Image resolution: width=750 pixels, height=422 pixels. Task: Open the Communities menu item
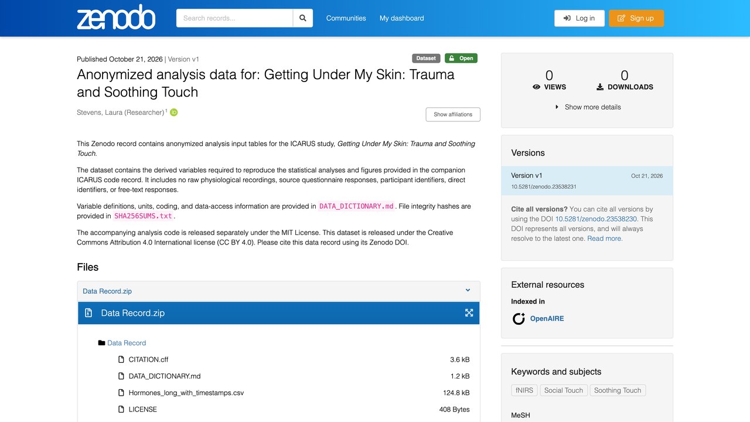tap(346, 18)
